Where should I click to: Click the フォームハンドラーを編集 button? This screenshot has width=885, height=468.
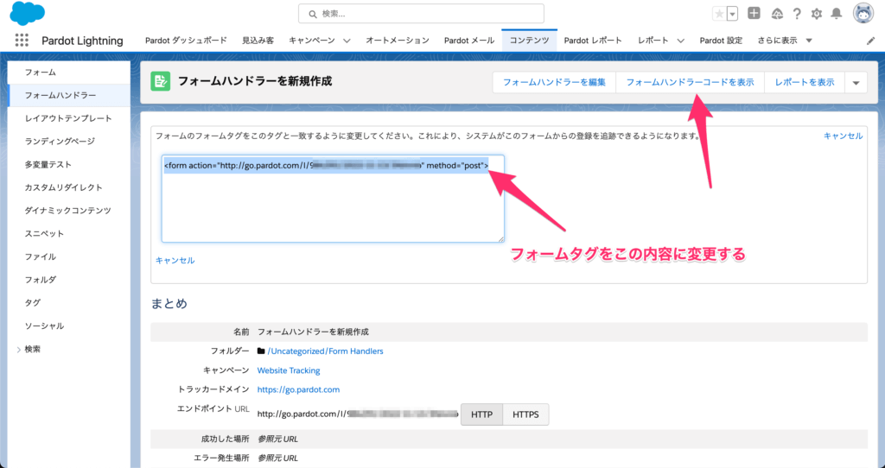pyautogui.click(x=554, y=82)
